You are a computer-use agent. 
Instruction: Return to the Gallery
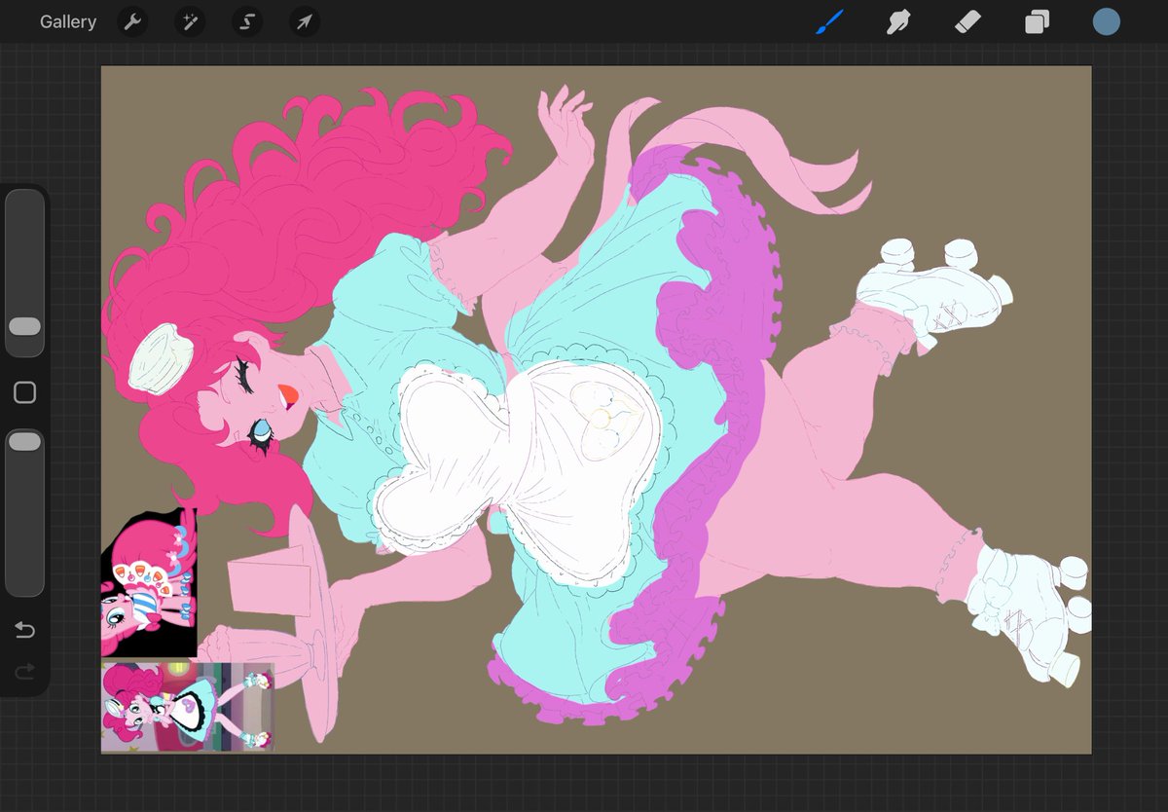pyautogui.click(x=68, y=21)
